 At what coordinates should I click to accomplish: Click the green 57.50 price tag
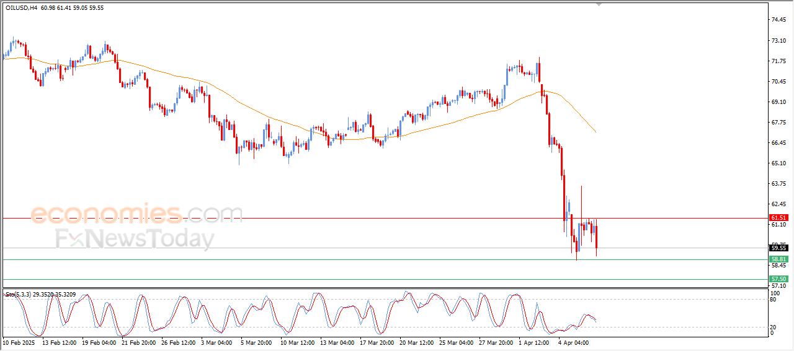pyautogui.click(x=778, y=279)
